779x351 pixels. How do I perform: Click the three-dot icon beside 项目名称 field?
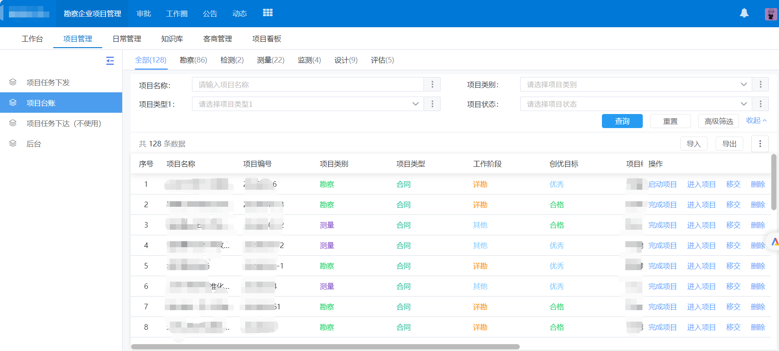432,85
